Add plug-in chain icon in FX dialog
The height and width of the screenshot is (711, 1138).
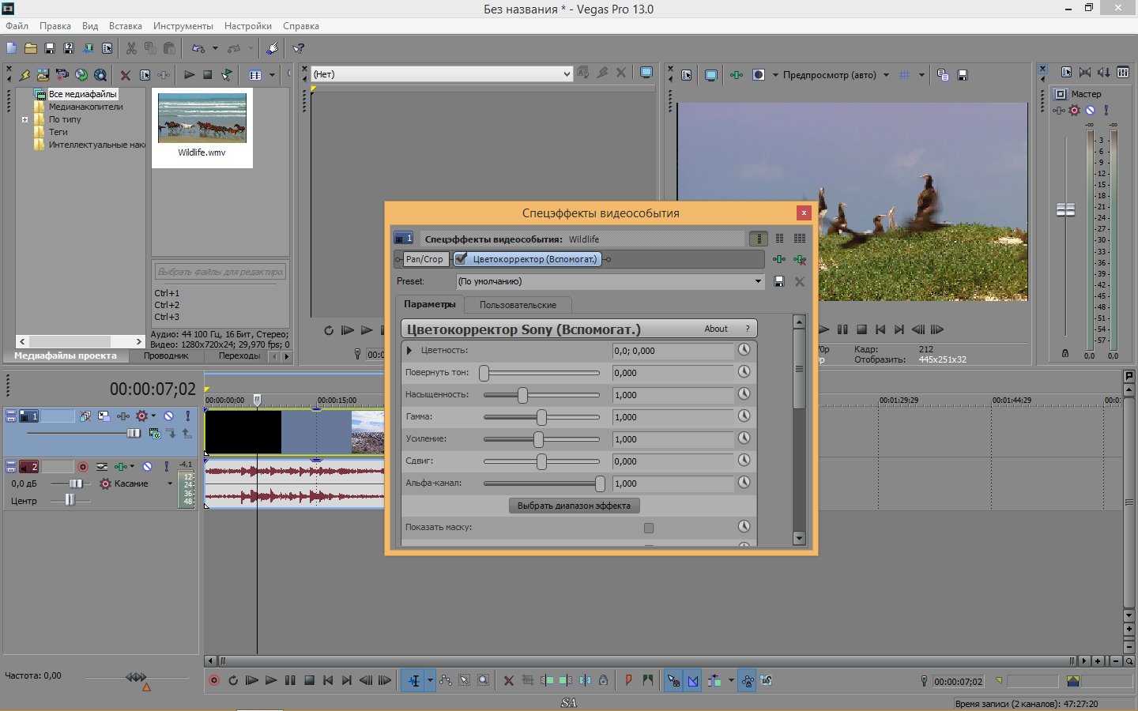pos(779,259)
